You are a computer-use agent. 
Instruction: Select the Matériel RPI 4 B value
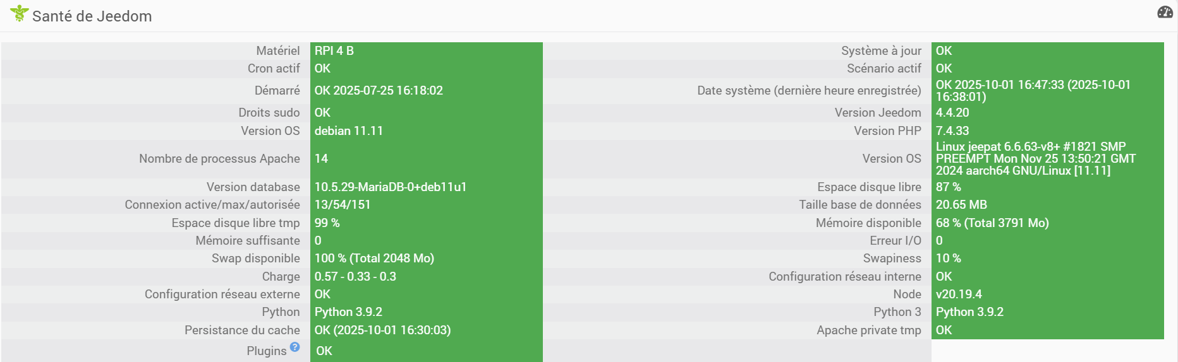pos(334,51)
